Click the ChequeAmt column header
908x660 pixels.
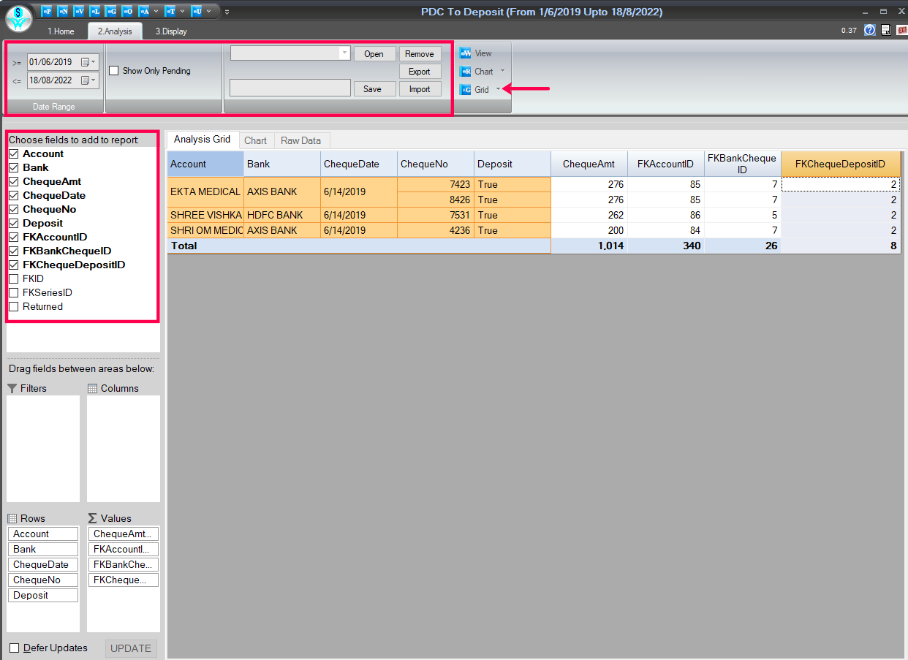589,164
